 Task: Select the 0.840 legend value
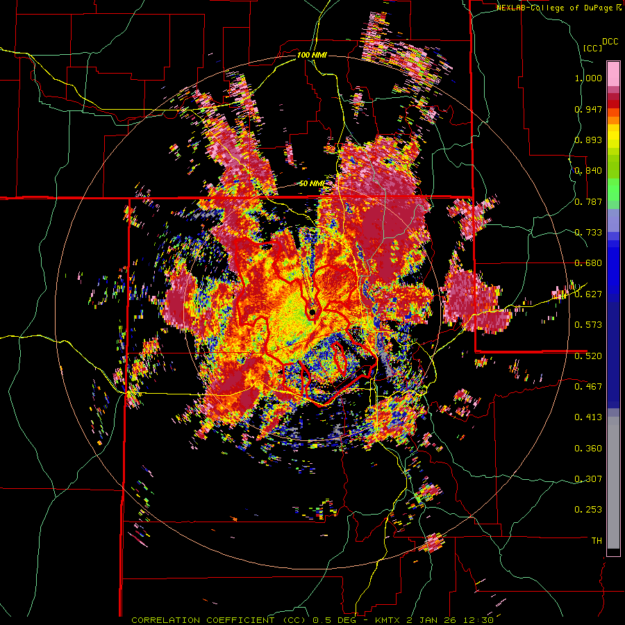click(x=588, y=171)
